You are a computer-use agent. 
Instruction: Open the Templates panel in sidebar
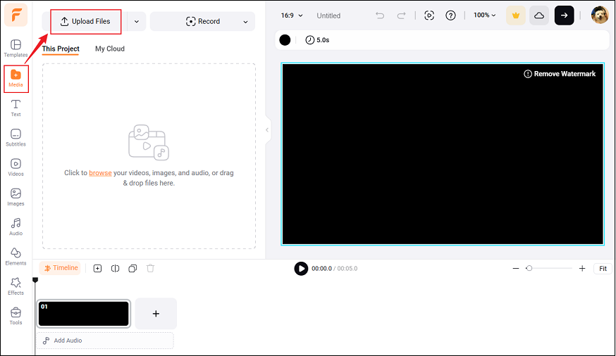(16, 48)
